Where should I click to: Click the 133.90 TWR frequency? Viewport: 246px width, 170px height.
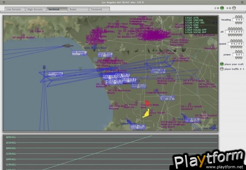(x=192, y=27)
